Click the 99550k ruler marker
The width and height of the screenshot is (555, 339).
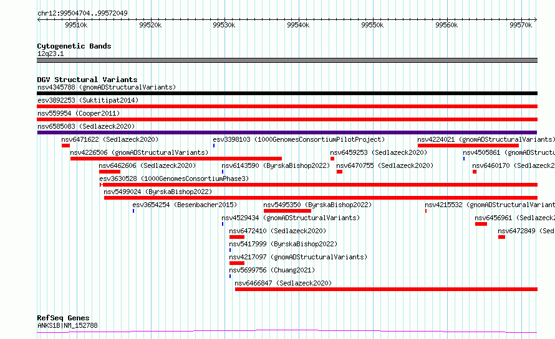[x=372, y=25]
